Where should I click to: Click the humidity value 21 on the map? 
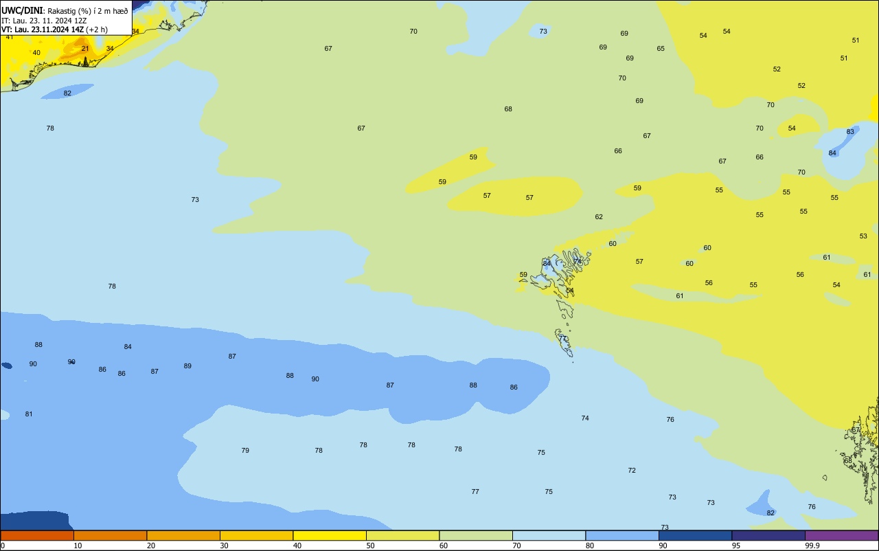point(85,48)
